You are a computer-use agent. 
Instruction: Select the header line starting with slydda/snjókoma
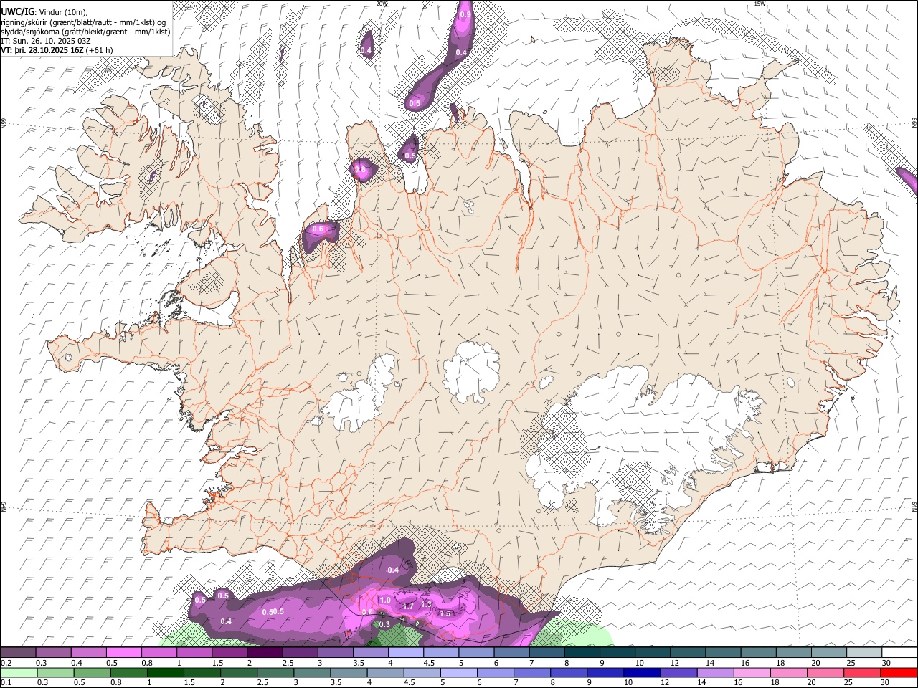click(x=85, y=32)
